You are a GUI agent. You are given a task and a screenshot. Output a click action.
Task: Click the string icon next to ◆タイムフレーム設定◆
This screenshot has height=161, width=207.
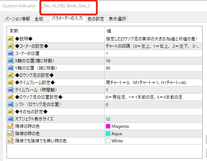pyautogui.click(x=11, y=83)
